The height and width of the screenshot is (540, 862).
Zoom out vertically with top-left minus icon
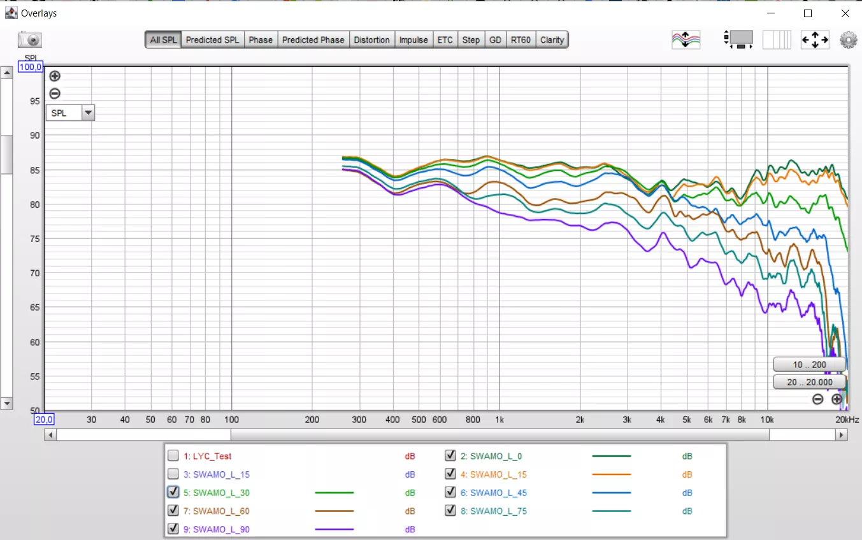[55, 94]
